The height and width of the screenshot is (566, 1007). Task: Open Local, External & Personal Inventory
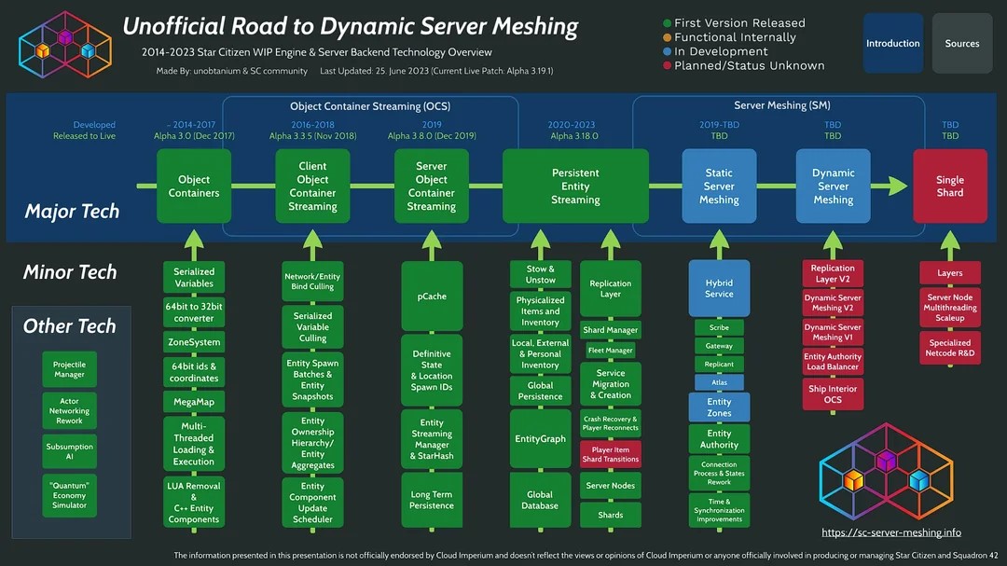pos(540,354)
